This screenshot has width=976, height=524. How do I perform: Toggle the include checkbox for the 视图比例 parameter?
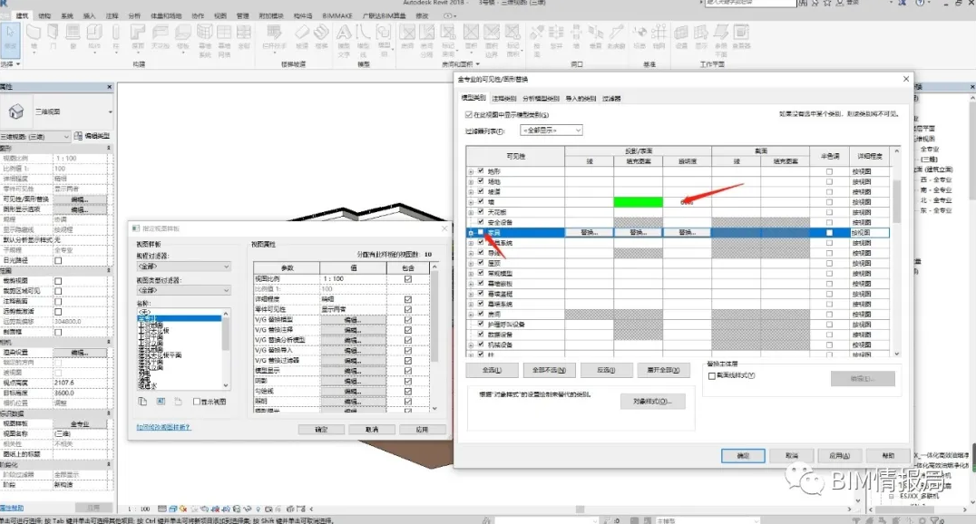[x=408, y=279]
